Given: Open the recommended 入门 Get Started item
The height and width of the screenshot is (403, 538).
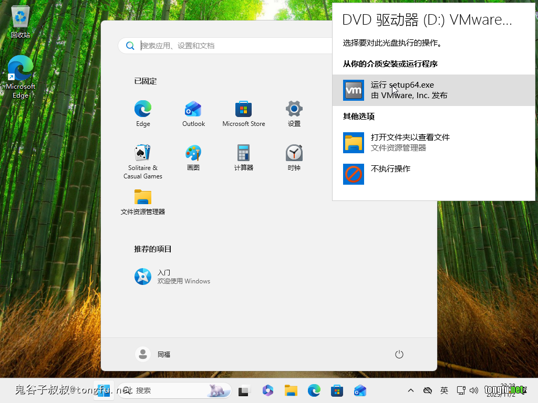Looking at the screenshot, I should pyautogui.click(x=172, y=277).
